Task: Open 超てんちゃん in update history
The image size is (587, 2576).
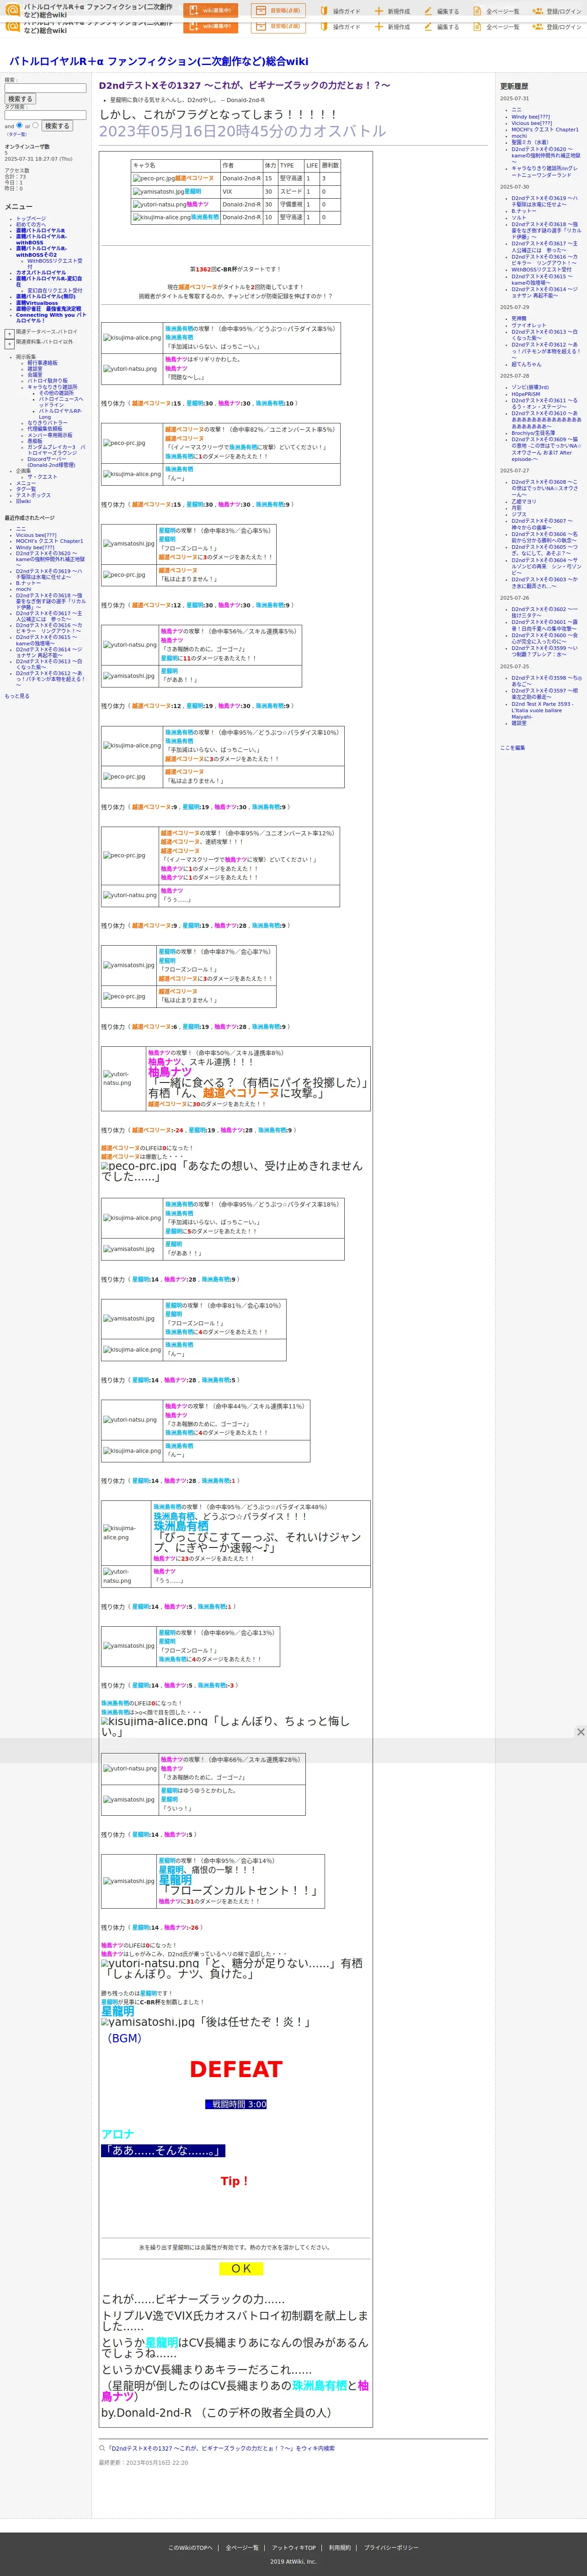Action: (x=526, y=364)
